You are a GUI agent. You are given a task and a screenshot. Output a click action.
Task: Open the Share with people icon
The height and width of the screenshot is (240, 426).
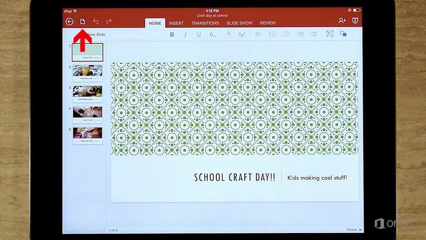tap(342, 21)
